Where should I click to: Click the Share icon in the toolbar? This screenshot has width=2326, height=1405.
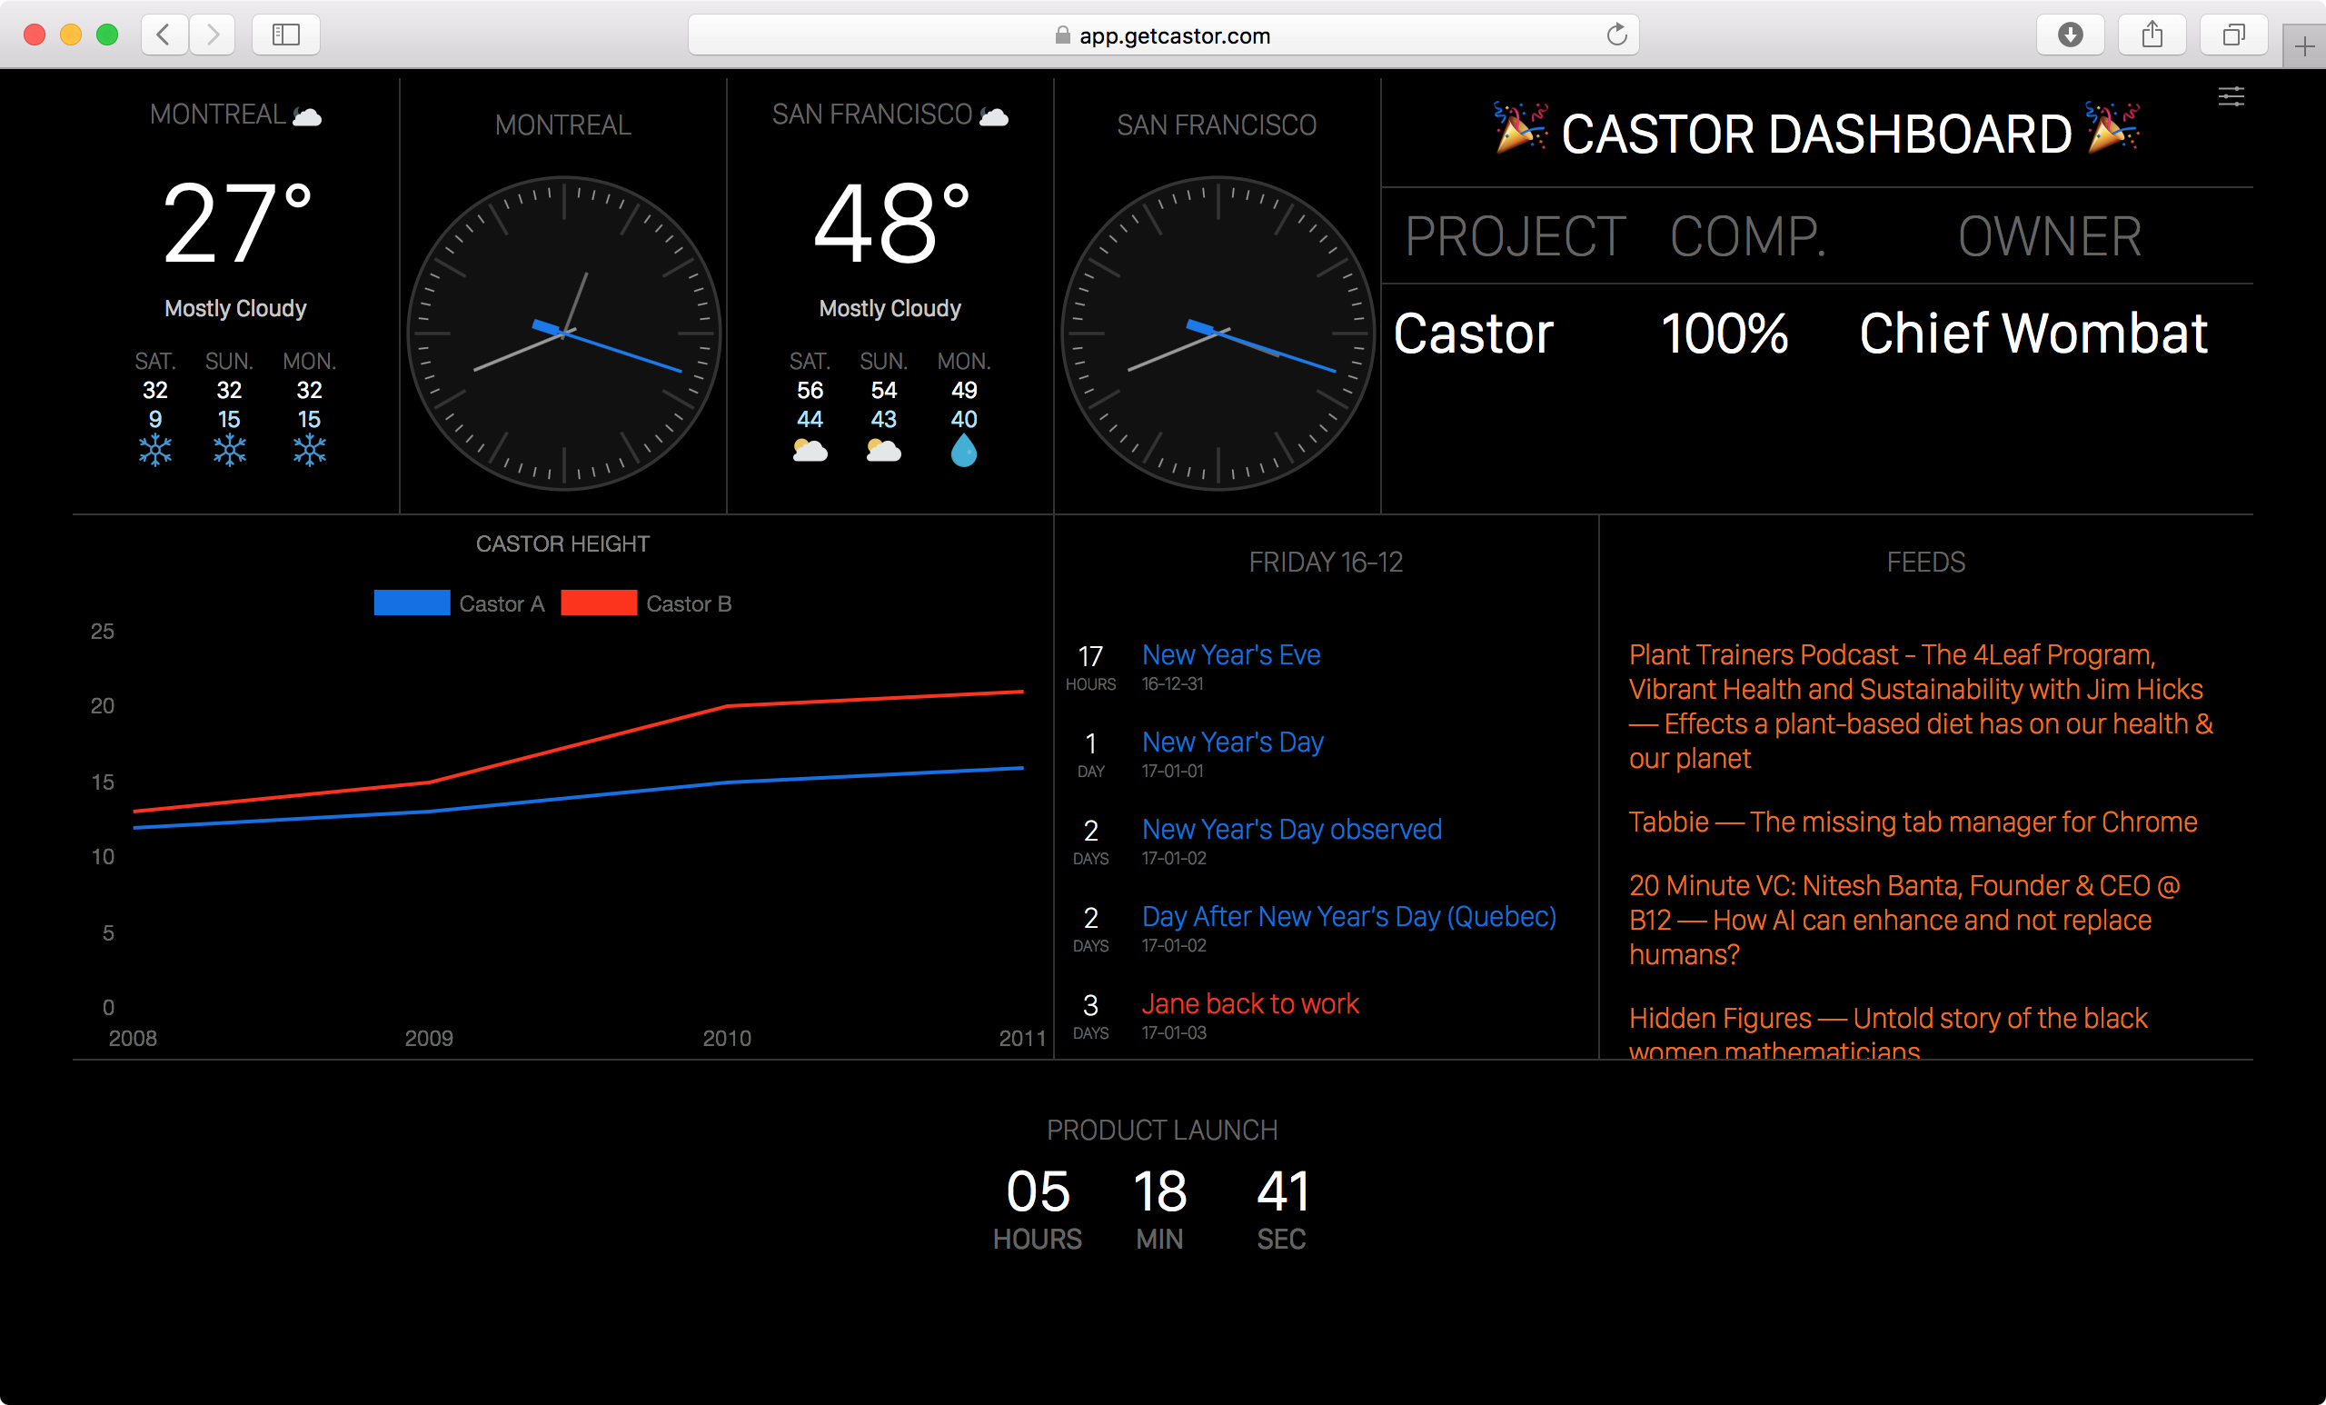pyautogui.click(x=2152, y=35)
